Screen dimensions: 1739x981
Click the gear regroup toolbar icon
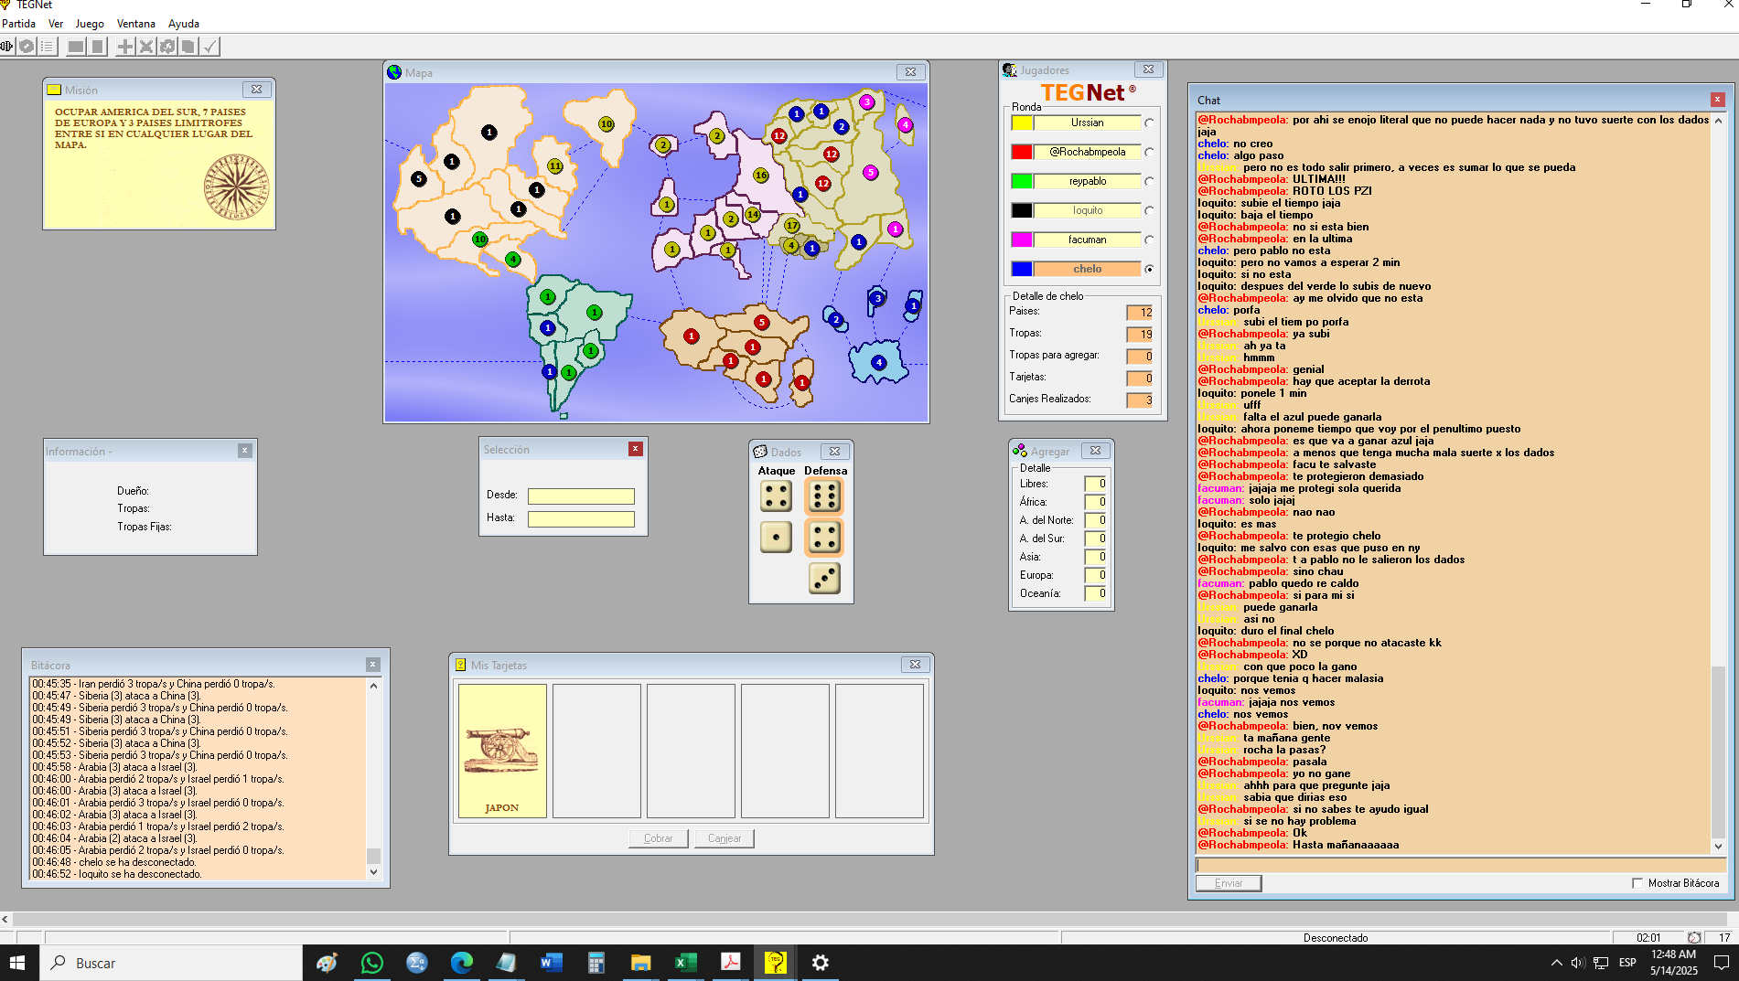click(167, 47)
